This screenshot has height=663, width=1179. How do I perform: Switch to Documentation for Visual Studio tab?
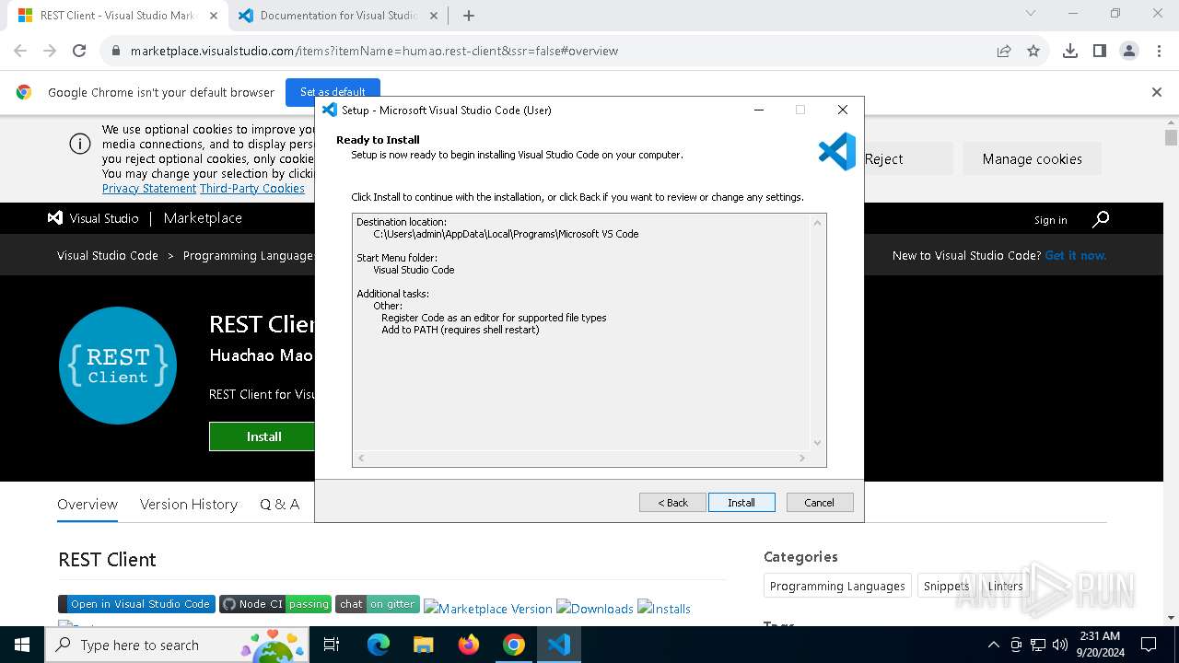(x=338, y=16)
